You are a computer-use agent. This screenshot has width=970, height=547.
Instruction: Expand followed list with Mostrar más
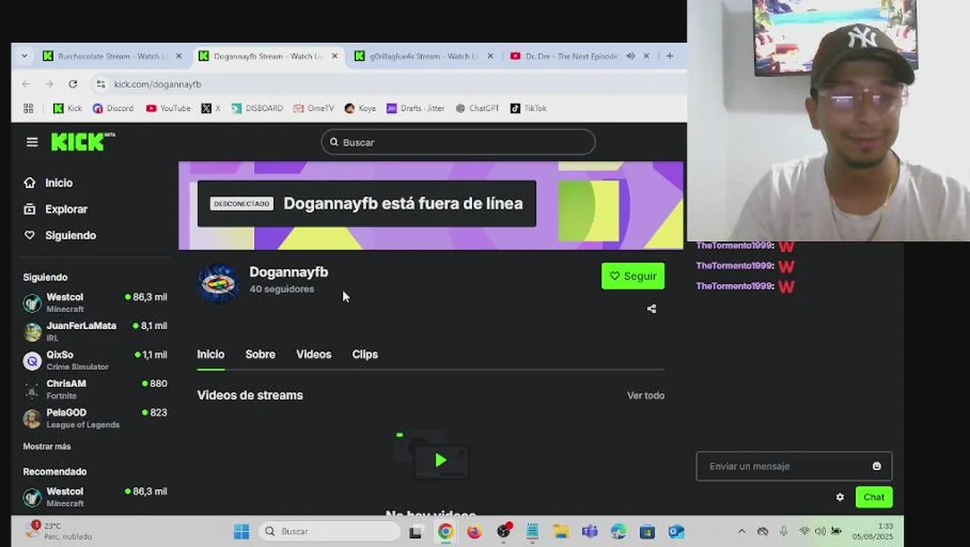(46, 447)
